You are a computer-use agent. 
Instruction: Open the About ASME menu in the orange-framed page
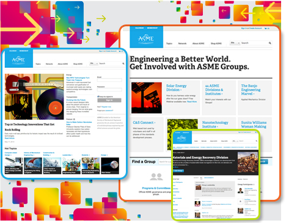198,43
